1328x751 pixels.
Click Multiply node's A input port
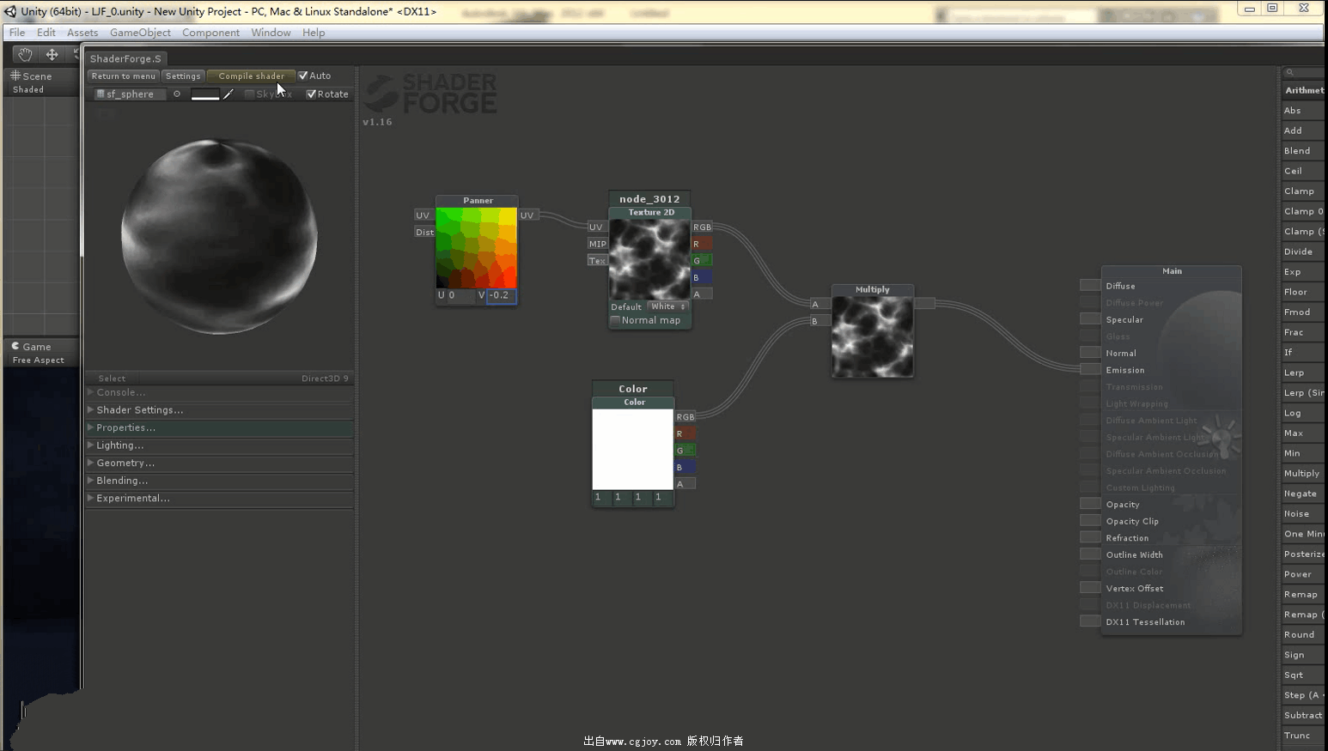pyautogui.click(x=819, y=304)
